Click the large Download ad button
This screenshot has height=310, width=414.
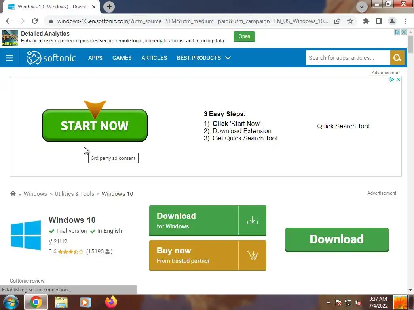tap(337, 240)
